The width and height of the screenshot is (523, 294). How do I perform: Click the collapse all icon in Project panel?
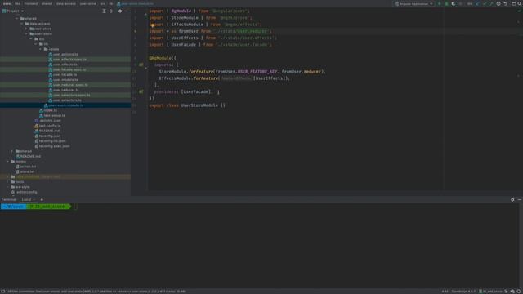coord(111,11)
